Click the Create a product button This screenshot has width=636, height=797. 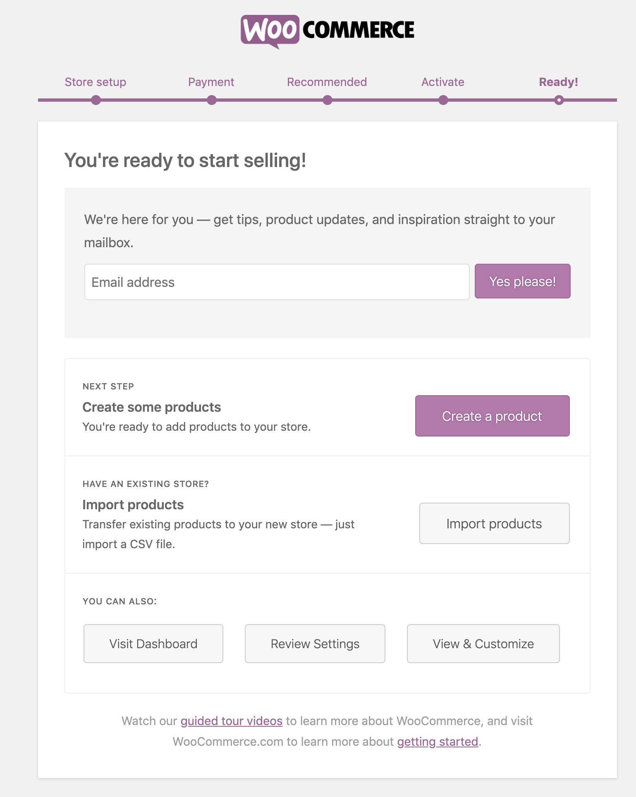[x=492, y=416]
